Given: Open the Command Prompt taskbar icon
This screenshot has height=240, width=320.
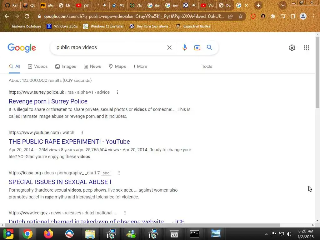Looking at the screenshot, I should pos(194,234).
